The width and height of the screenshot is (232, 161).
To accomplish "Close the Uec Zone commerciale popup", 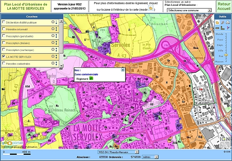I will (x=123, y=70).
